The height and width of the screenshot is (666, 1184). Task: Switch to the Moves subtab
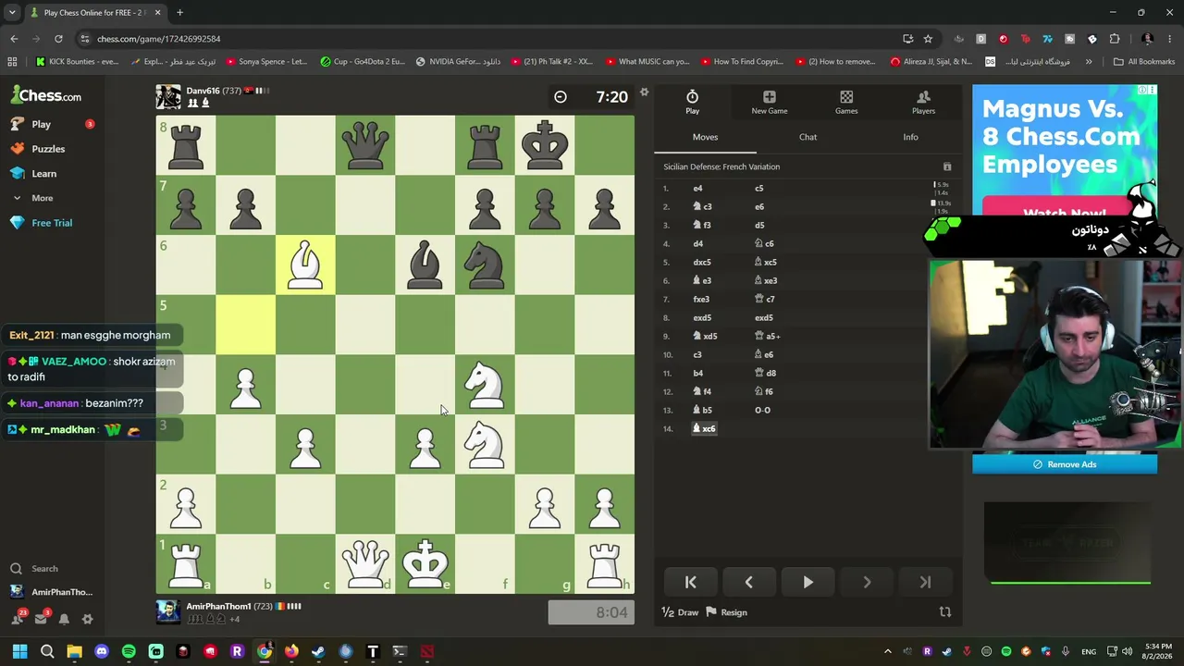pyautogui.click(x=705, y=137)
